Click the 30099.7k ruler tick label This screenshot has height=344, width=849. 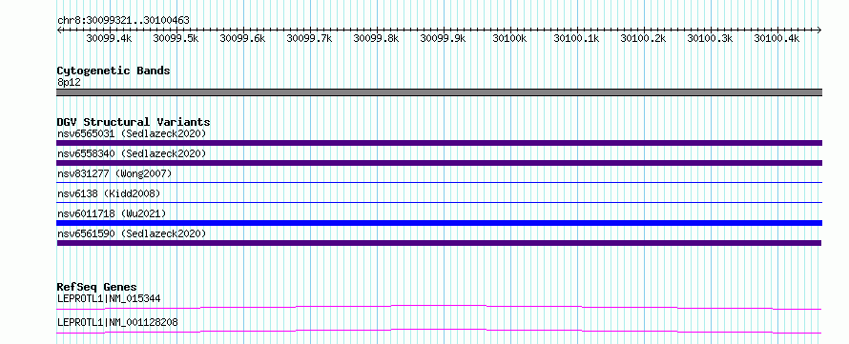(x=309, y=38)
